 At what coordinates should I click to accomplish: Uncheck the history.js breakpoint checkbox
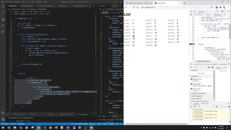pyautogui.click(x=191, y=84)
